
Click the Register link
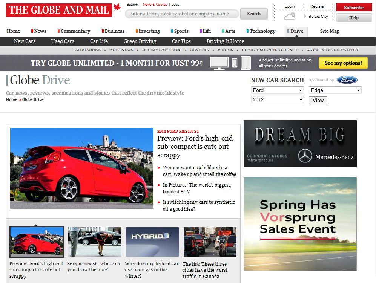coord(318,6)
